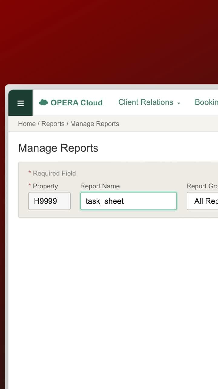The height and width of the screenshot is (389, 218).
Task: Click the Report Name label
Action: tap(100, 186)
